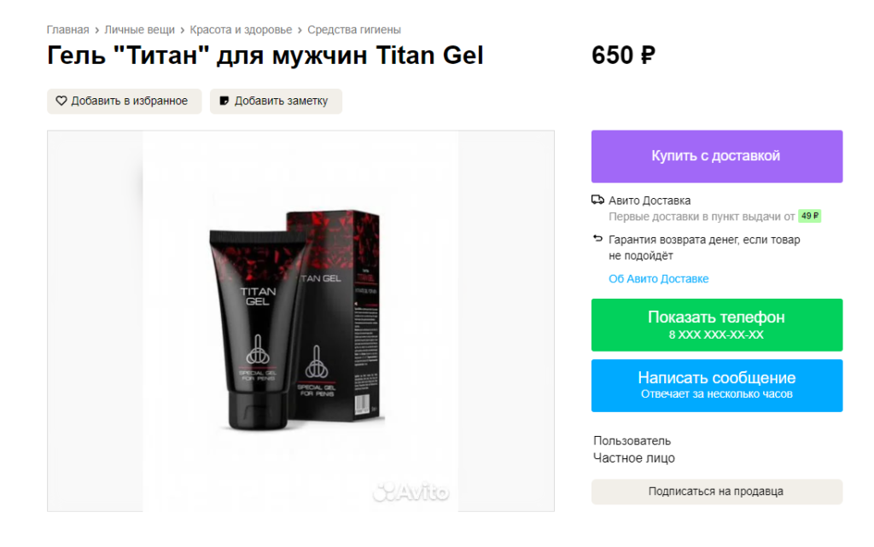
Task: Go to the Личные вещи breadcrumb
Action: (139, 30)
